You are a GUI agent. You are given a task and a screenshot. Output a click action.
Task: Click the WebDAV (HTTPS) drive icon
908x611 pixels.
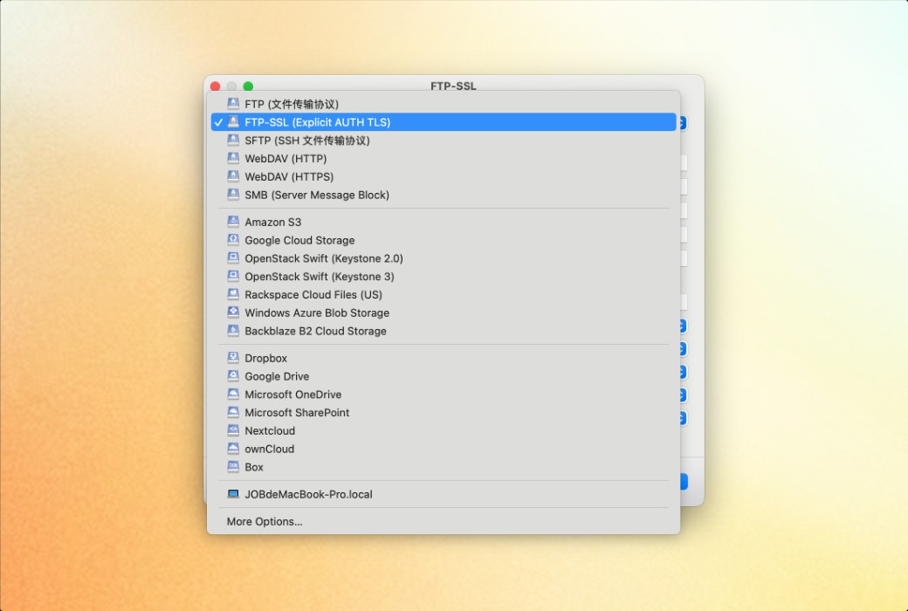pyautogui.click(x=233, y=176)
